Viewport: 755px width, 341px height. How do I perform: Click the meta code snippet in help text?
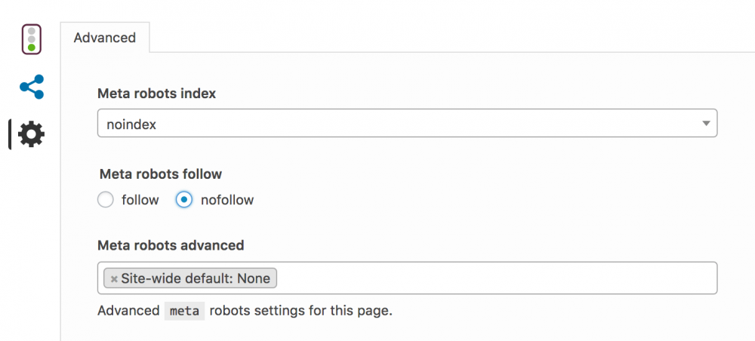click(x=184, y=311)
